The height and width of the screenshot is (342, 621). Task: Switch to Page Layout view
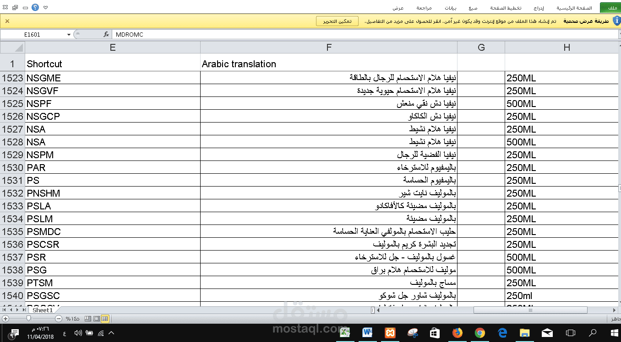(x=97, y=319)
